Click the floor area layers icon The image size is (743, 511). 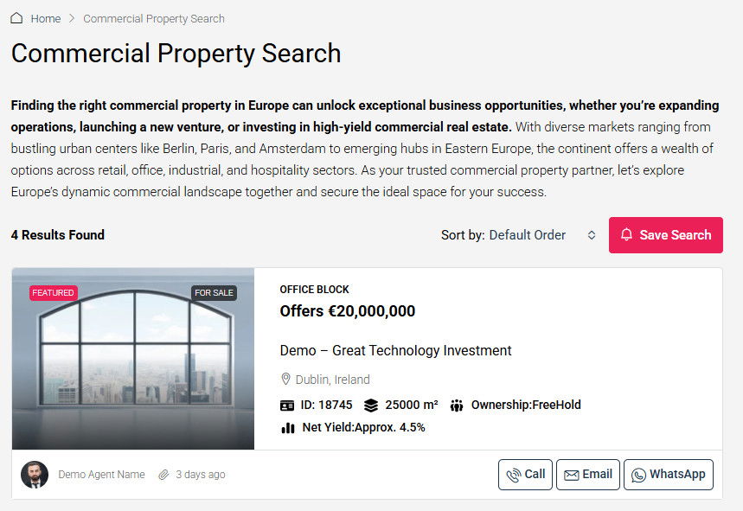pyautogui.click(x=371, y=405)
